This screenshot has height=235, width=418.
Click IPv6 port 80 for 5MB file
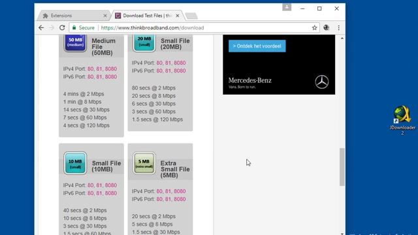coord(159,199)
